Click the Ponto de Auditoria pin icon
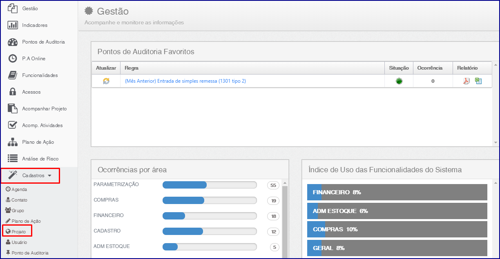Screen dimensions: 500x259 [8, 252]
